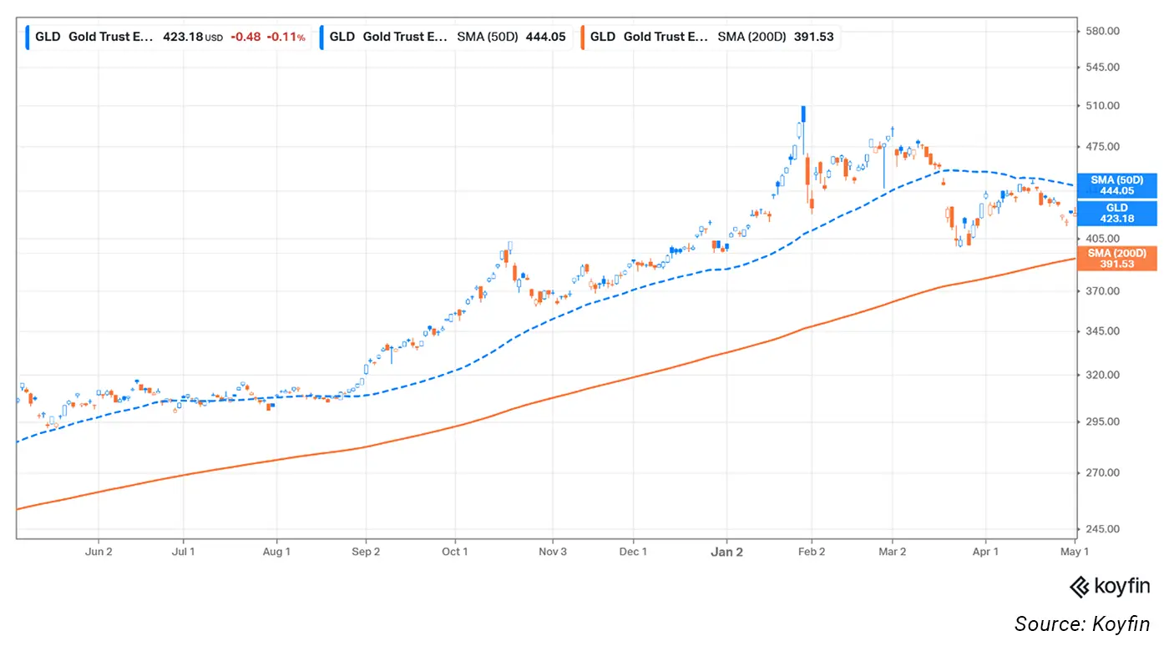Click the Jan 2 date axis label
Screen dimensions: 1169x656
tap(726, 552)
